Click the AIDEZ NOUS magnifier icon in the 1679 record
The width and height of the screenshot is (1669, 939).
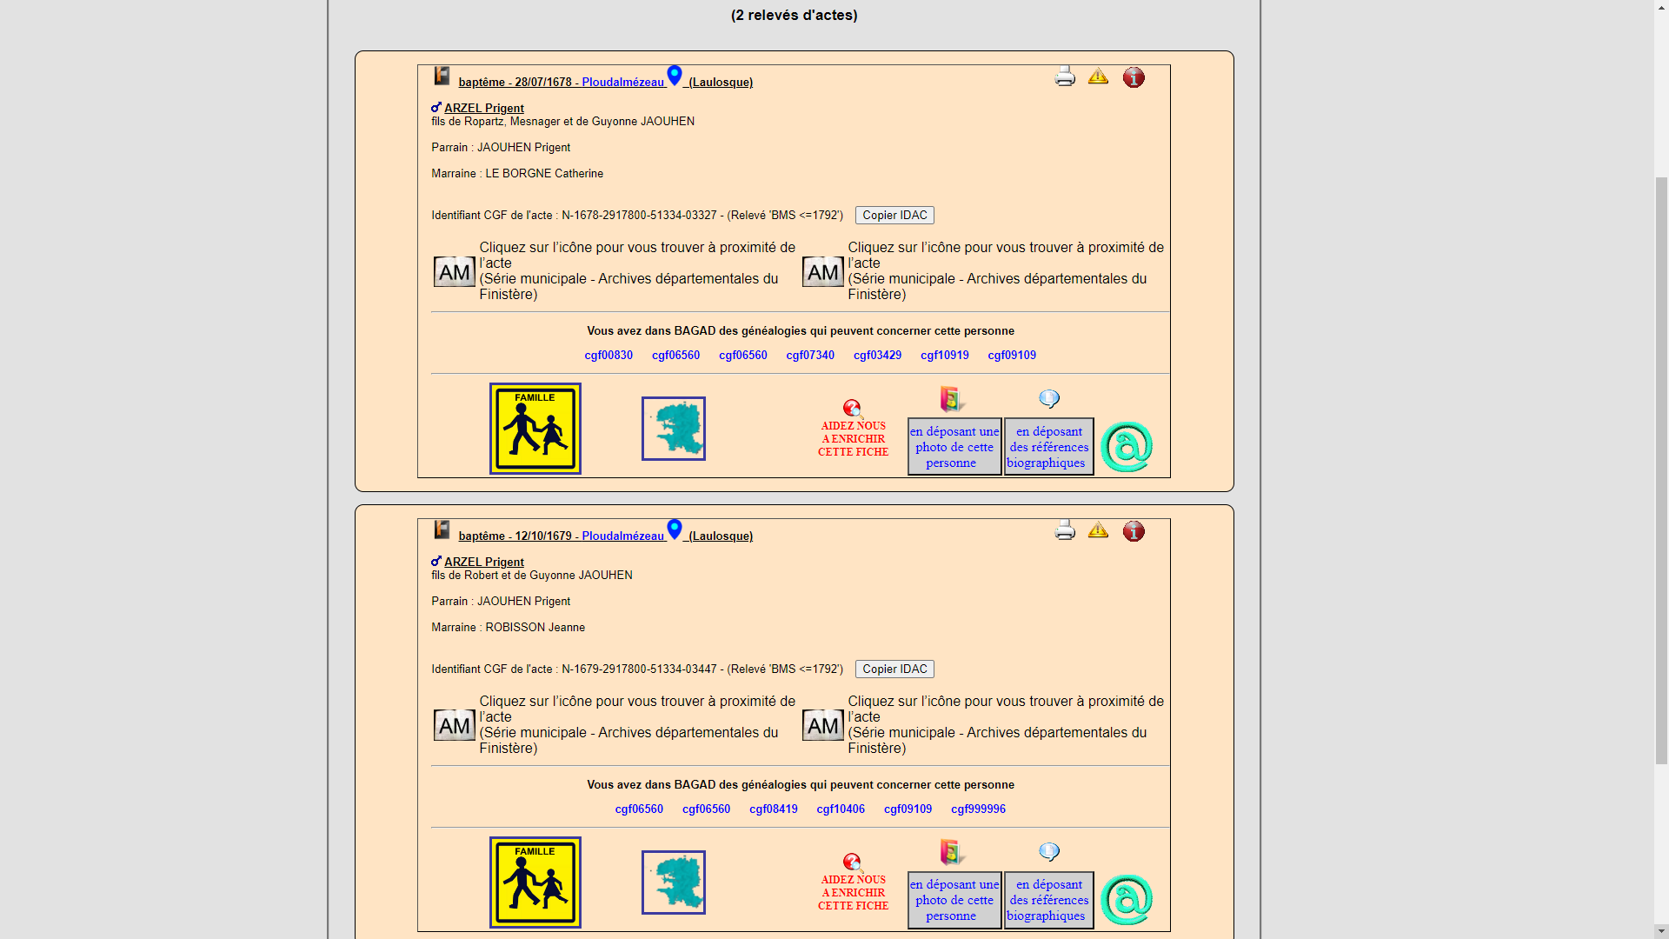pyautogui.click(x=852, y=862)
